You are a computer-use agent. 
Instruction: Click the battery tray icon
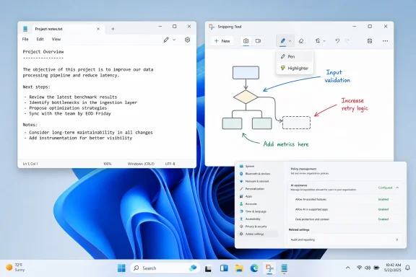coord(376,268)
